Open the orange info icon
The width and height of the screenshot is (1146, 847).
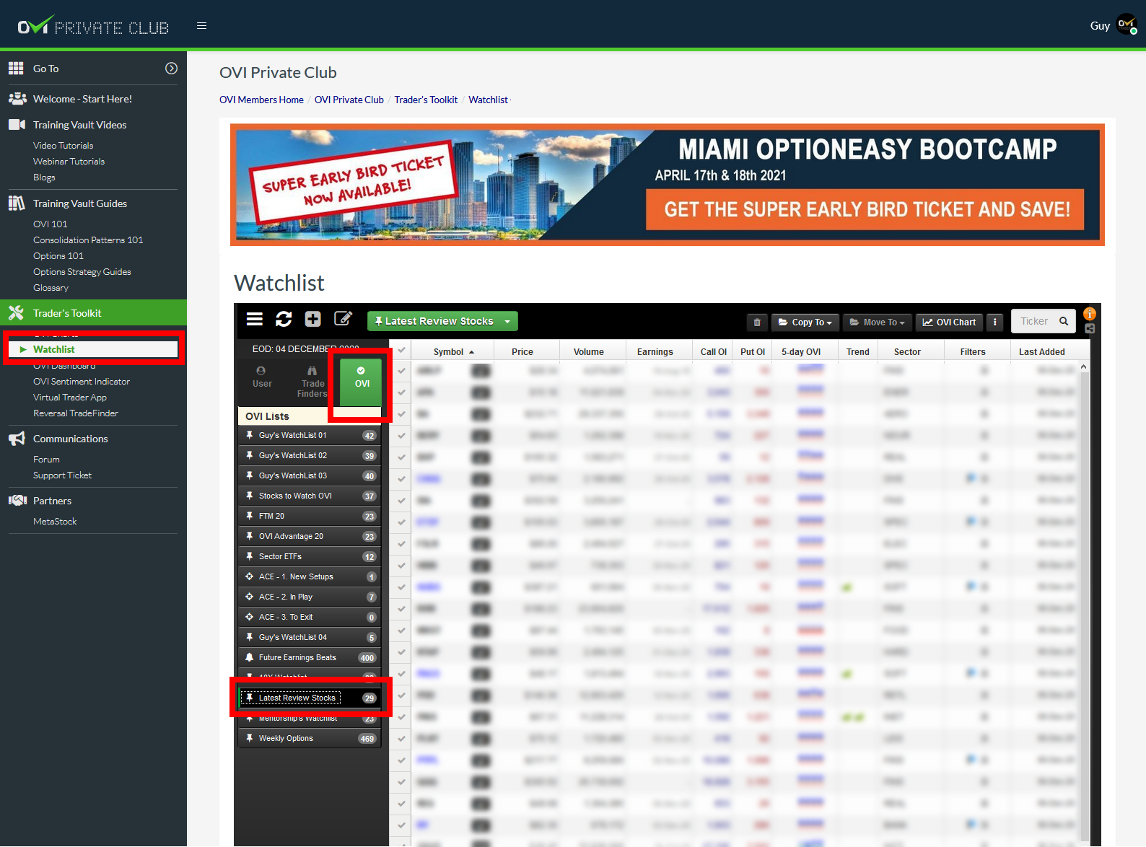1090,314
